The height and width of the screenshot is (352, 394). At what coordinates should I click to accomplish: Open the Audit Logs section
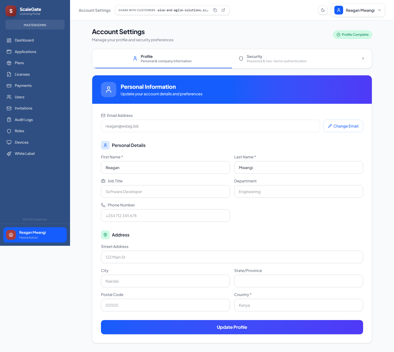tap(24, 120)
